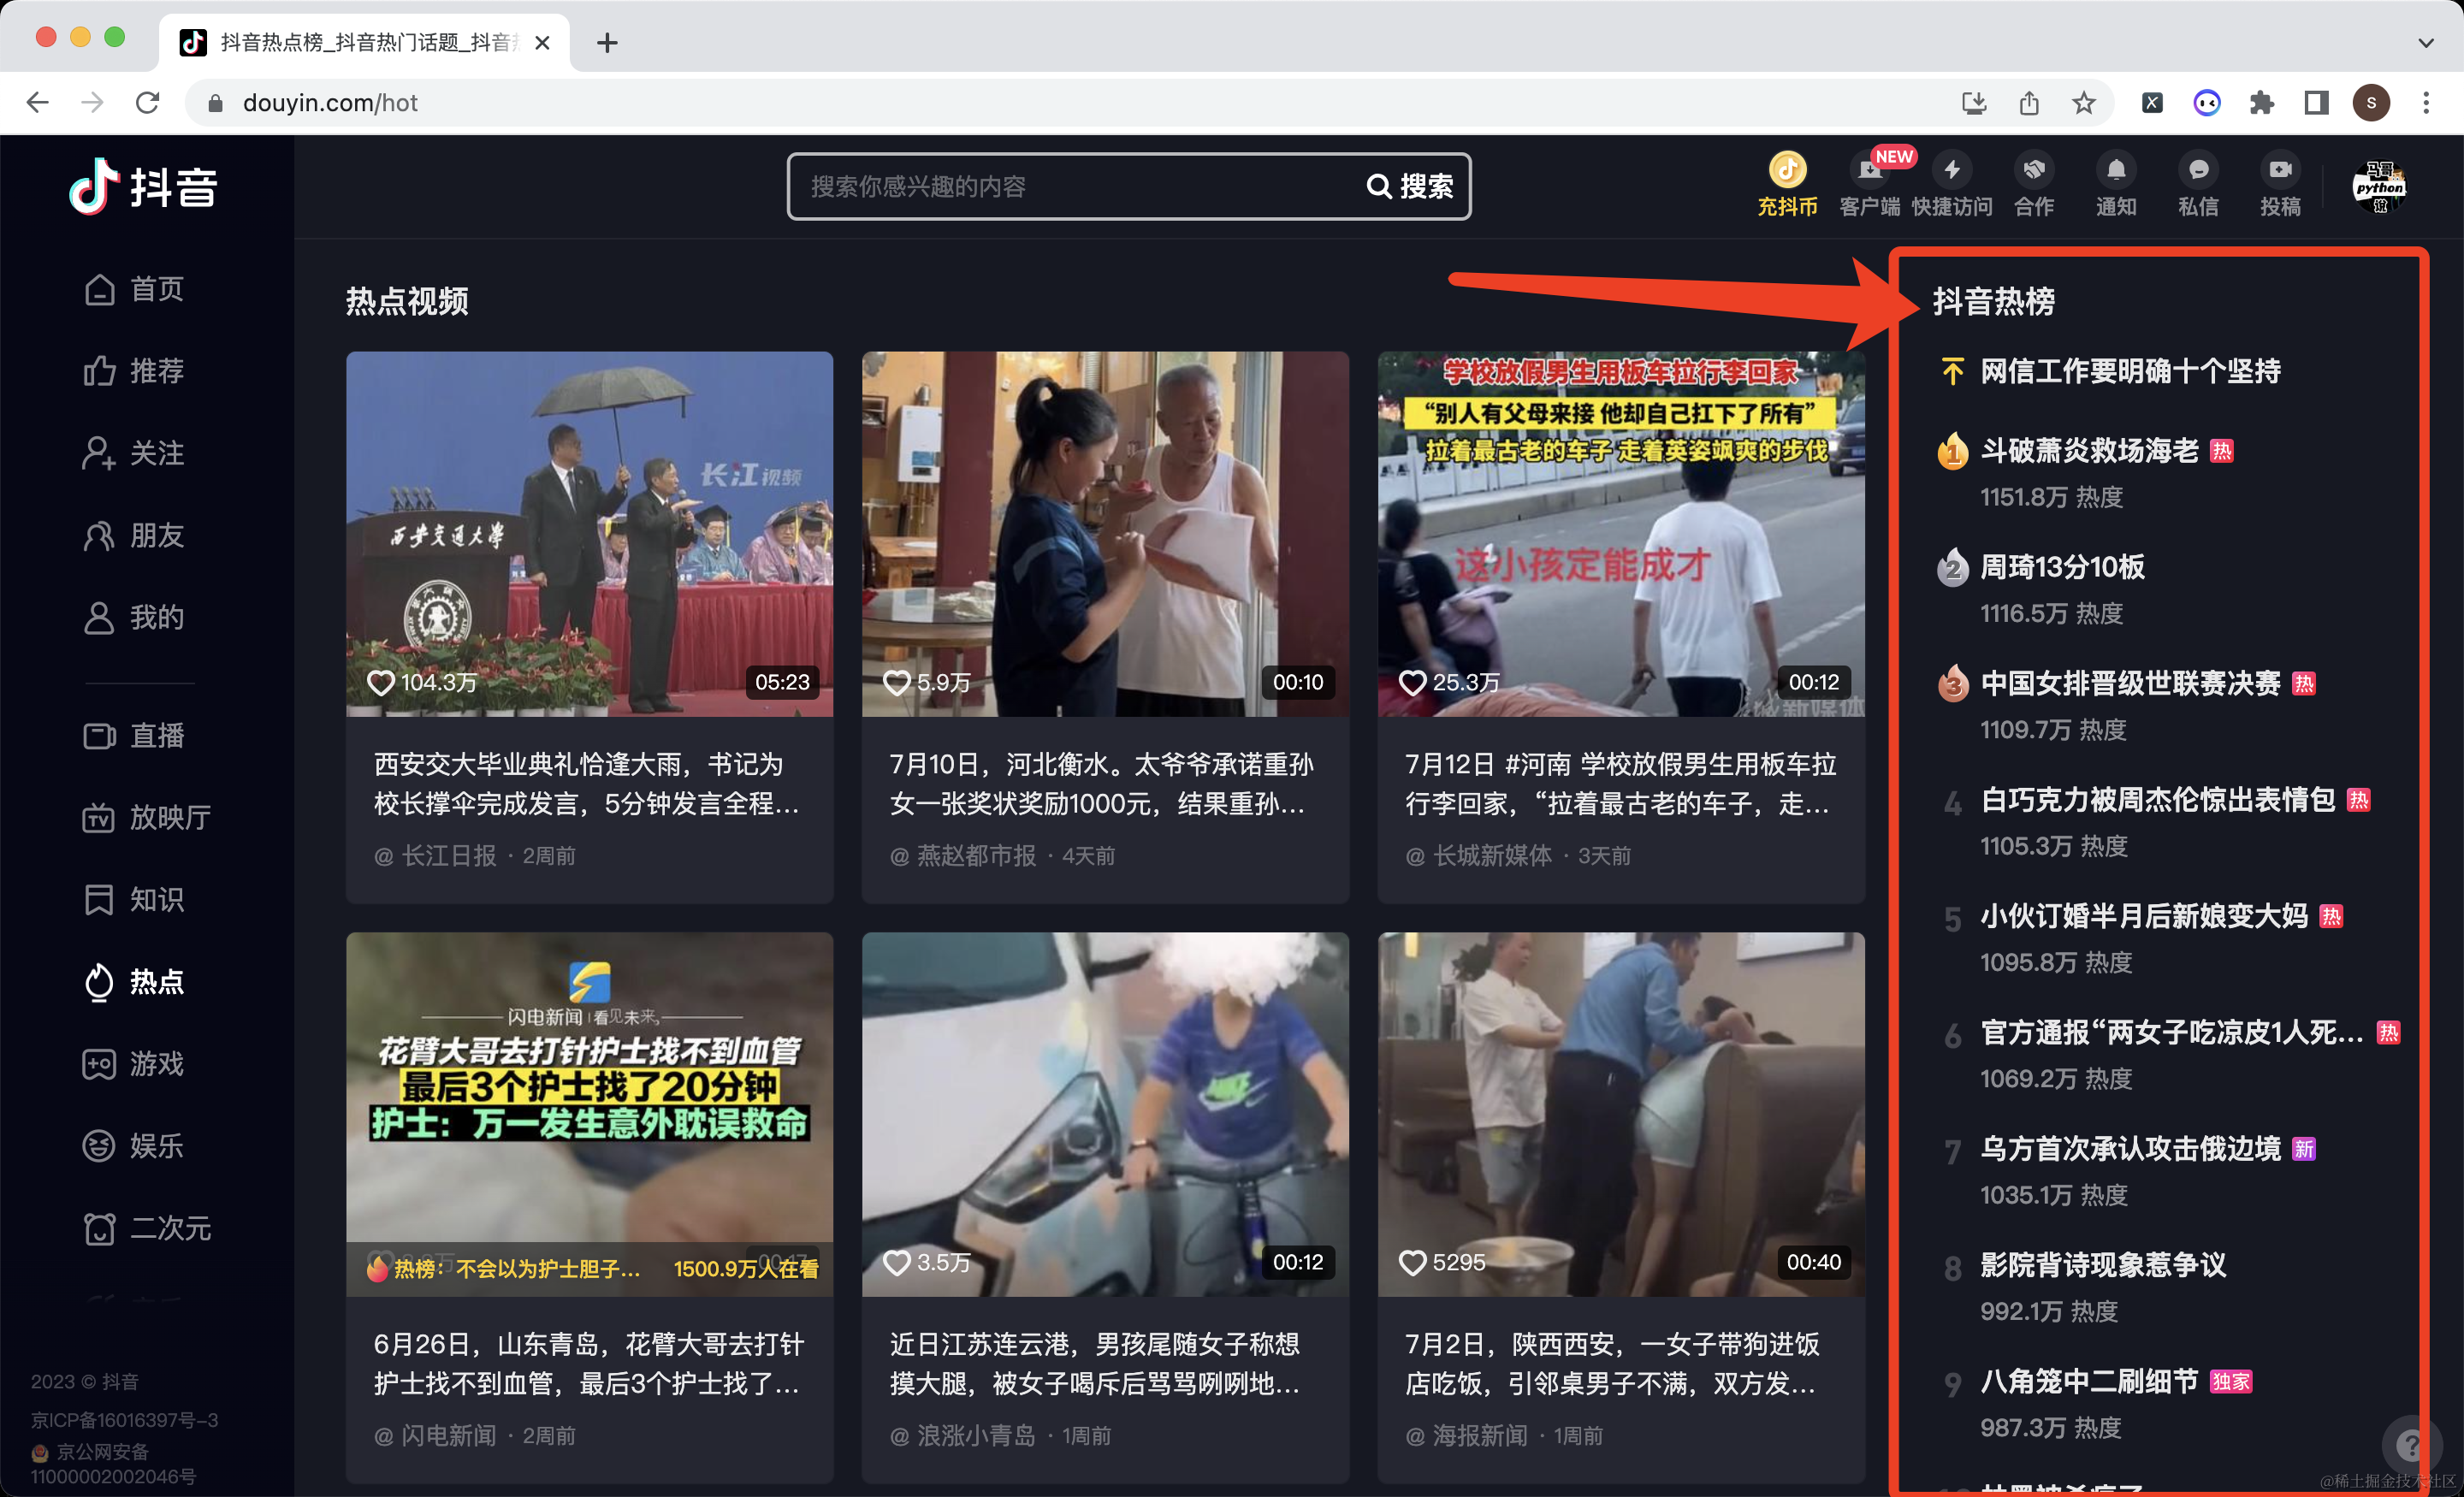The width and height of the screenshot is (2464, 1497).
Task: Click the Douyin logo in the sidebar
Action: [143, 186]
